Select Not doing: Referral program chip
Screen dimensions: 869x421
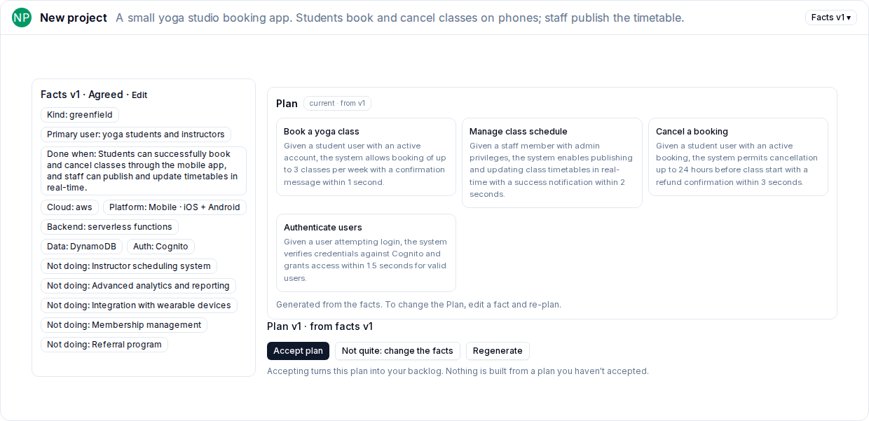pyautogui.click(x=104, y=345)
